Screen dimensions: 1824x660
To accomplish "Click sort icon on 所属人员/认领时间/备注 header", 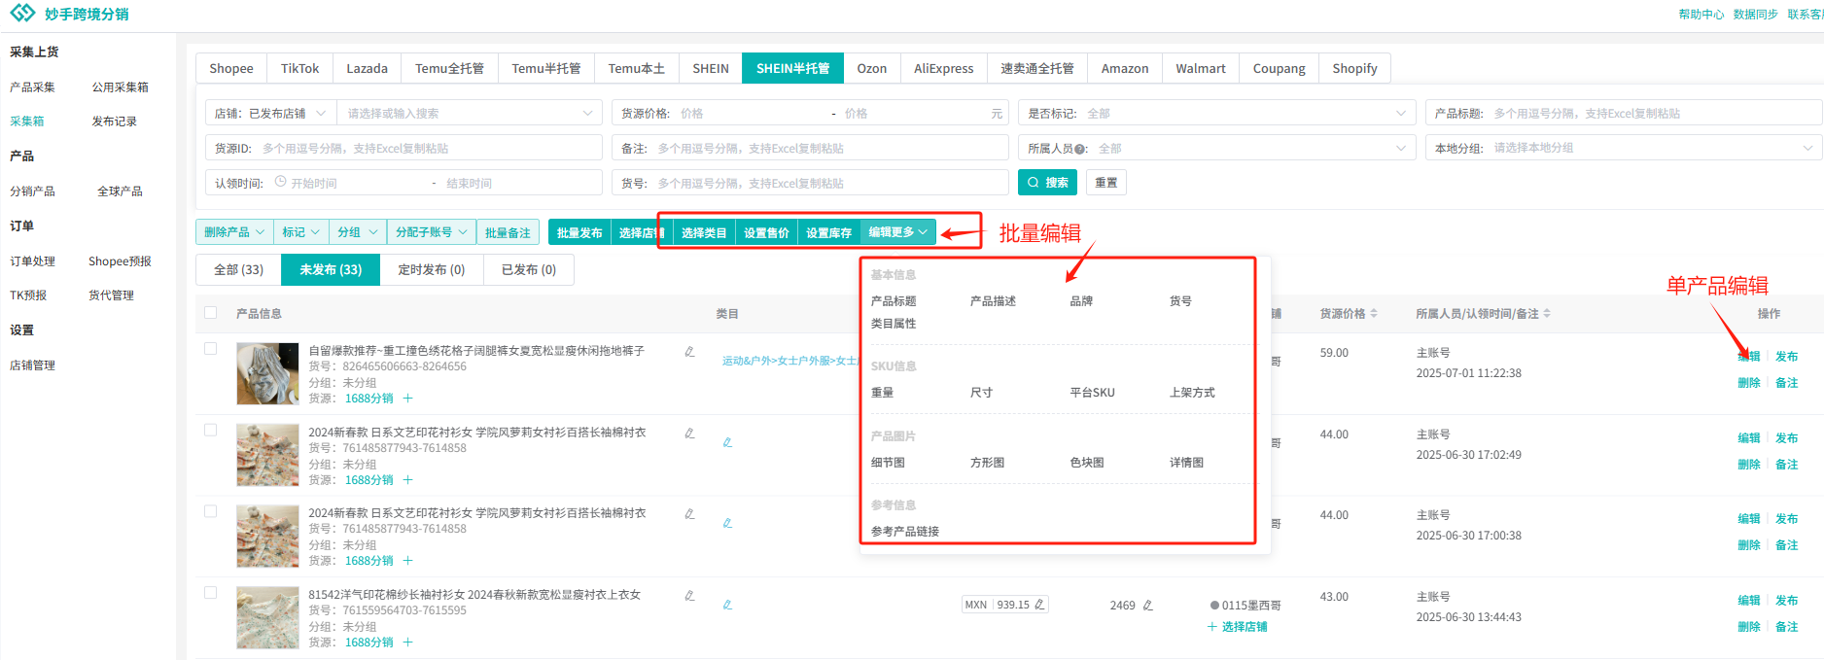I will pos(1547,314).
